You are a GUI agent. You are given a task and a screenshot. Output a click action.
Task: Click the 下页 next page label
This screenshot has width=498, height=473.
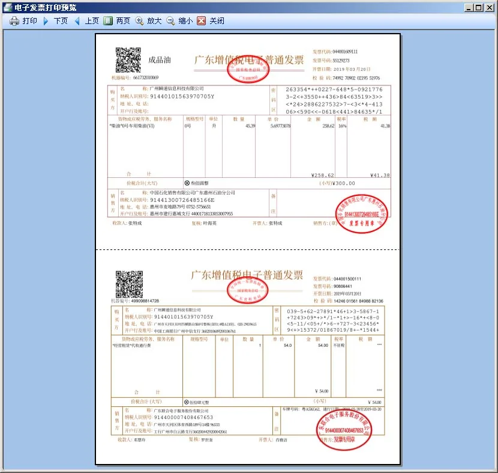coord(61,21)
